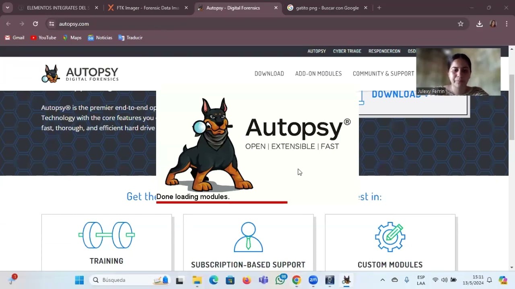Click the SUBSCRIPTION-BASED SUPPORT card title
Viewport: 515px width, 289px height.
pos(248,265)
